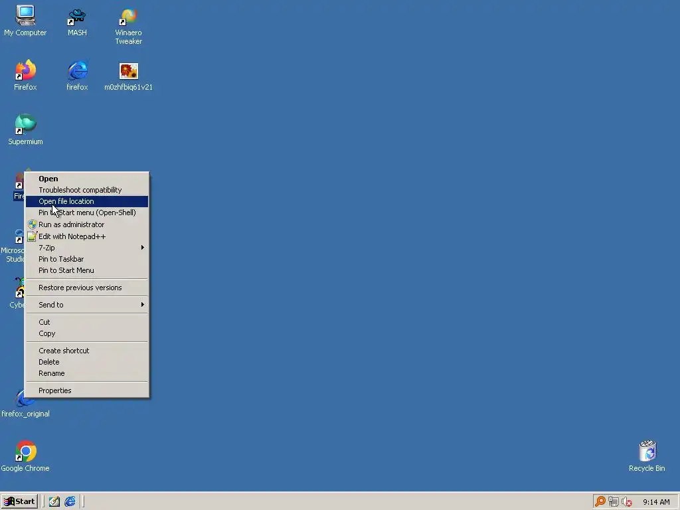Expand the Send to submenu
The height and width of the screenshot is (510, 680).
[x=87, y=305]
